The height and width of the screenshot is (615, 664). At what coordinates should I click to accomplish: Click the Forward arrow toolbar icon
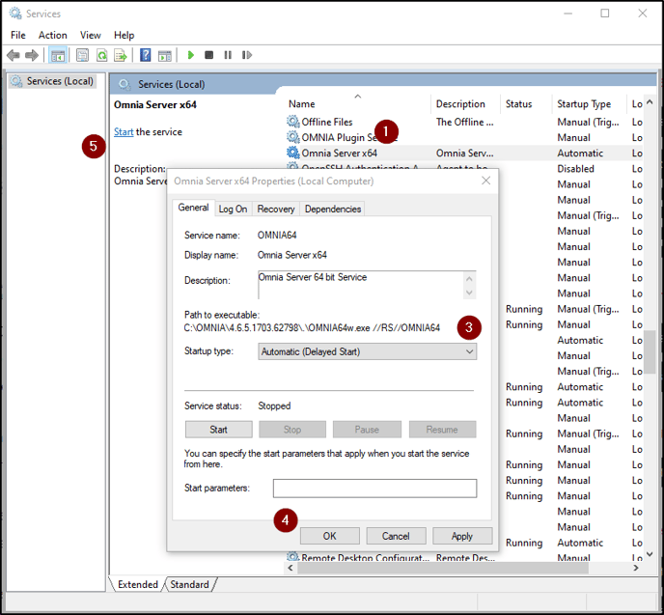click(32, 55)
